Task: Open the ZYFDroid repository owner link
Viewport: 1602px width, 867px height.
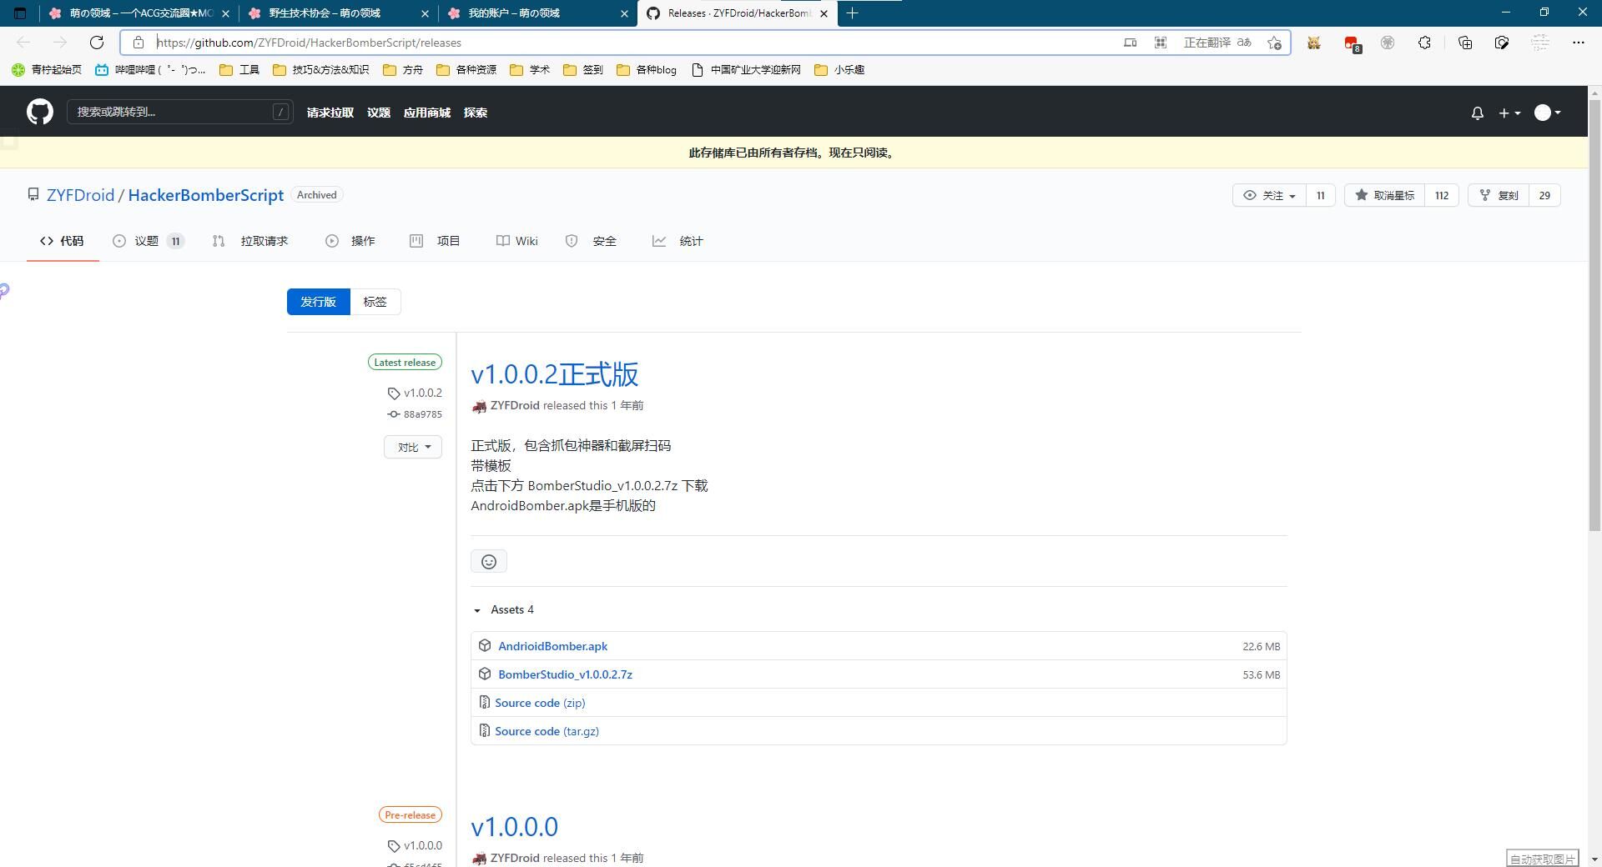Action: (x=80, y=194)
